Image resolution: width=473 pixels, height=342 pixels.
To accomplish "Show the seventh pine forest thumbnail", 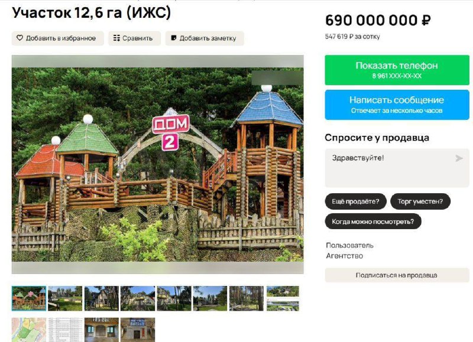I will tap(247, 298).
